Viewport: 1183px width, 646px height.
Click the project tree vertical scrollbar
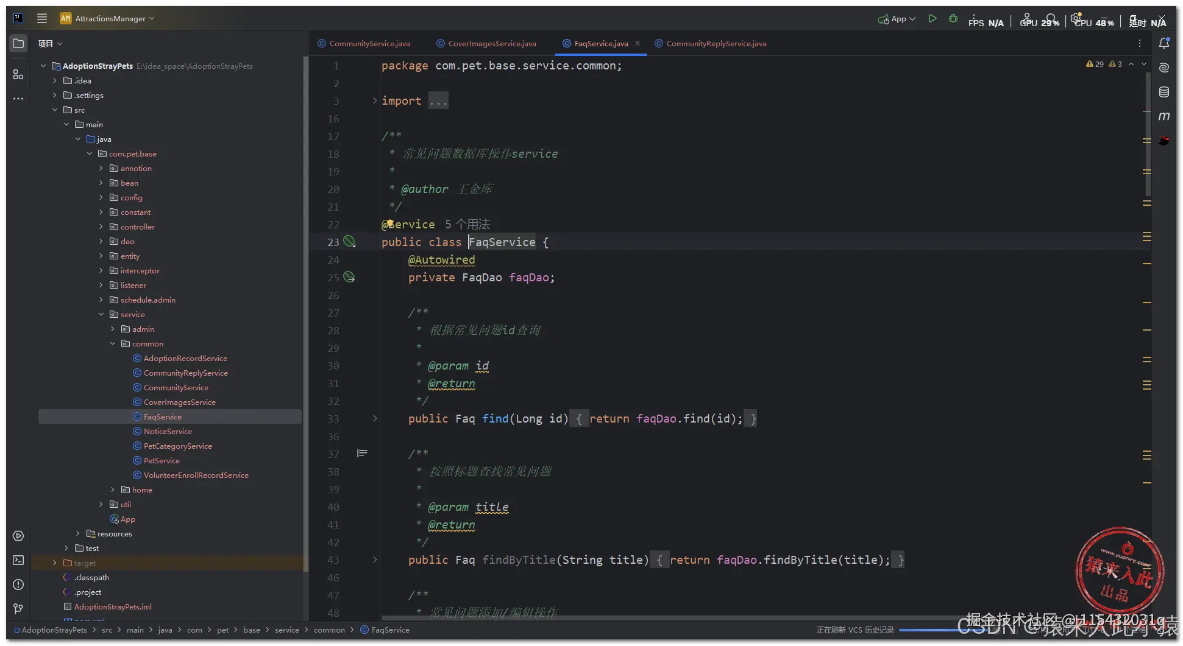(x=305, y=314)
